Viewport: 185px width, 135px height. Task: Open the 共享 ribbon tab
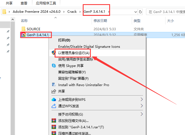coord(9,3)
